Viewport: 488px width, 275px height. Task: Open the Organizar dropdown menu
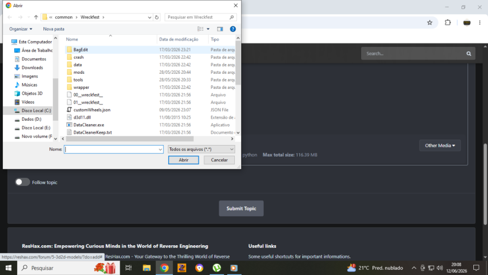pyautogui.click(x=20, y=29)
